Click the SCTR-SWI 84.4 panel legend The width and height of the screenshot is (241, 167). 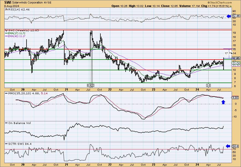18,144
